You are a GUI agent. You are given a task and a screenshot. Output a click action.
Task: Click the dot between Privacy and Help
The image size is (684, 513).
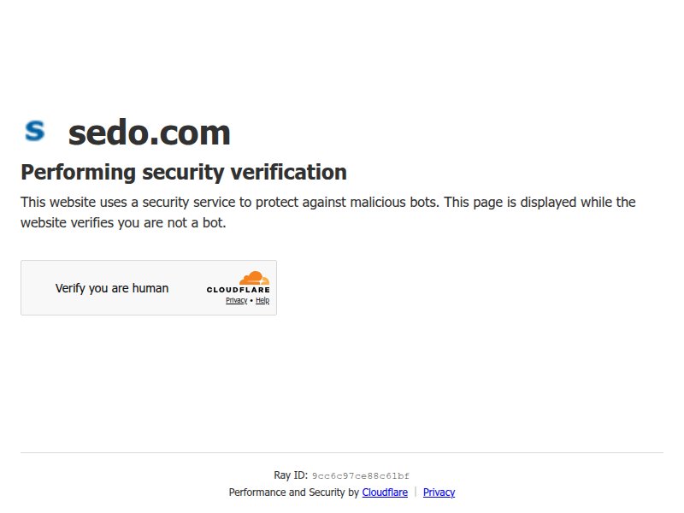point(251,301)
